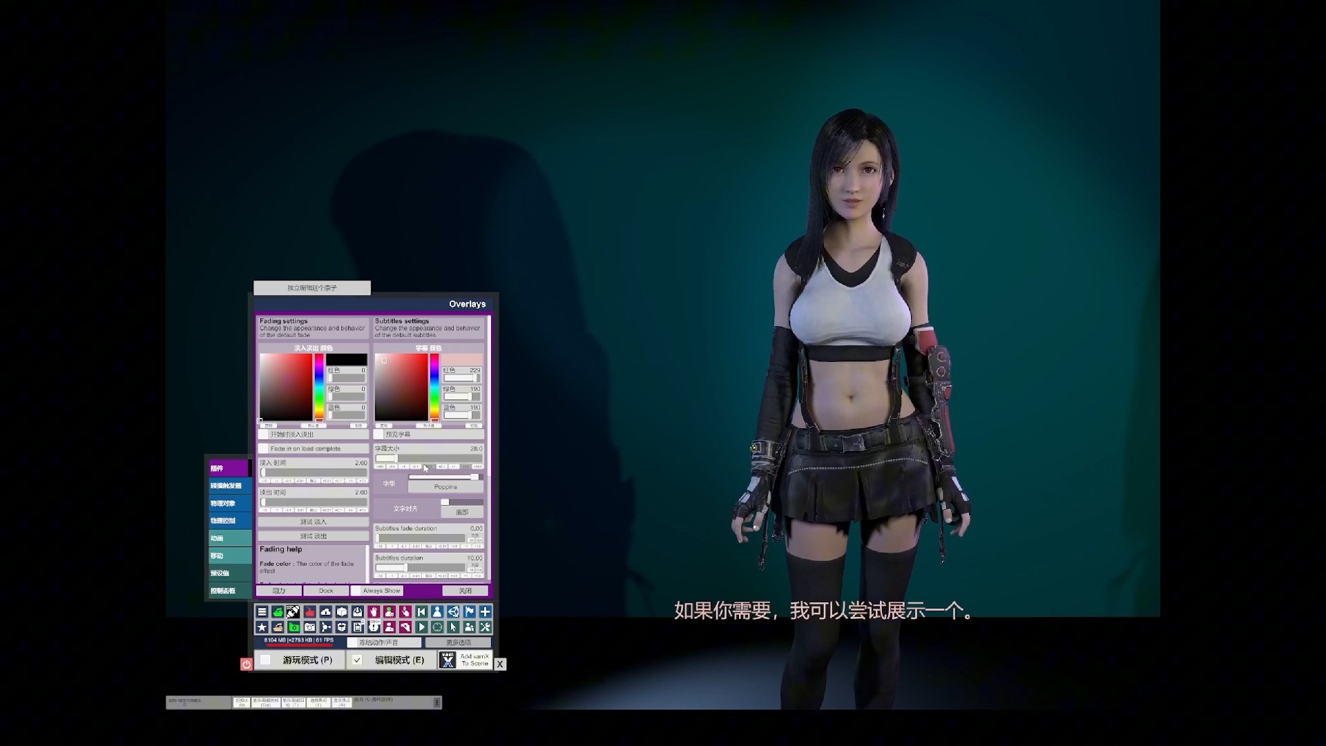This screenshot has height=746, width=1326.
Task: Click the (F) focus hotkey button on bottom bar
Action: pos(318,702)
